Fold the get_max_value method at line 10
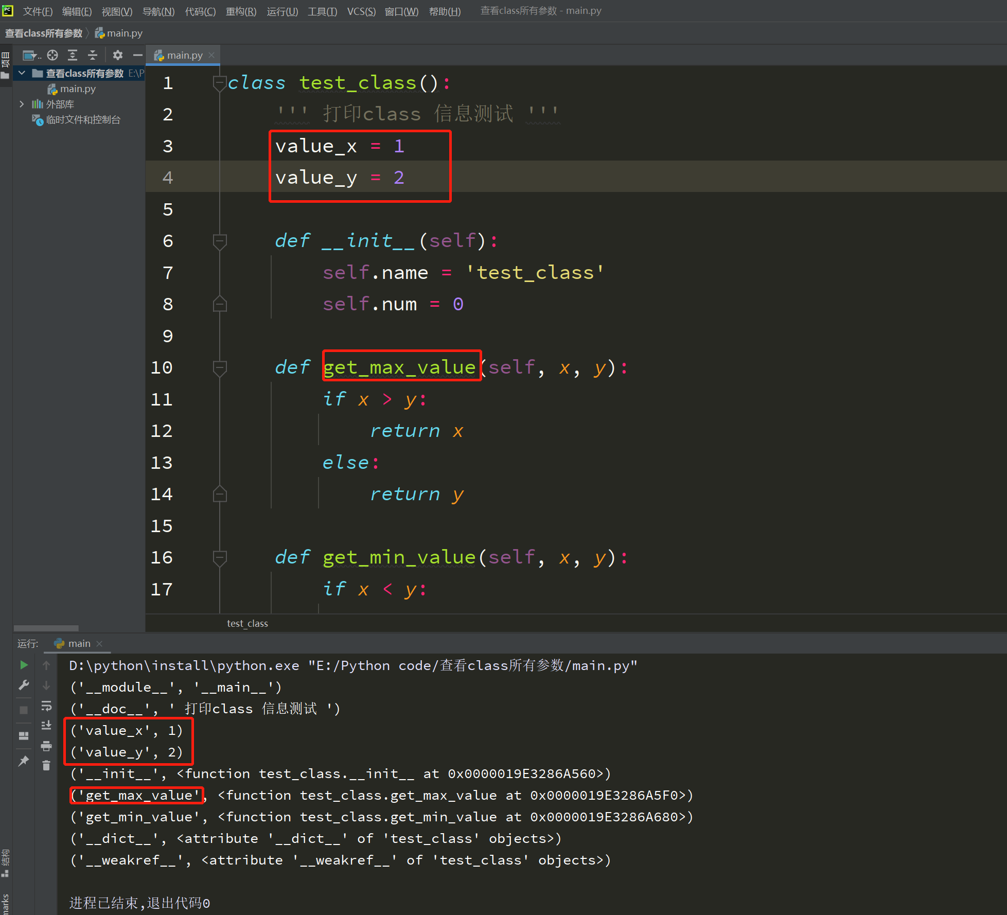Image resolution: width=1007 pixels, height=915 pixels. 220,367
